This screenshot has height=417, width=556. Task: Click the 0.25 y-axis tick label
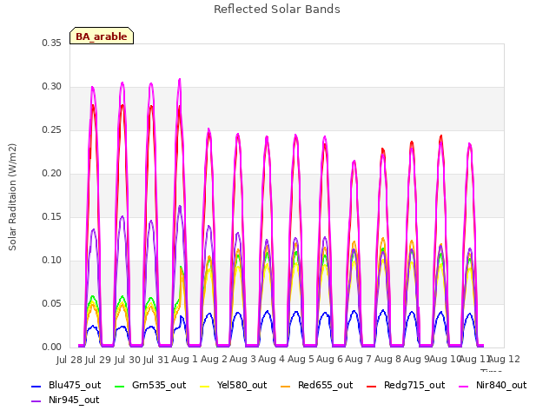point(52,129)
